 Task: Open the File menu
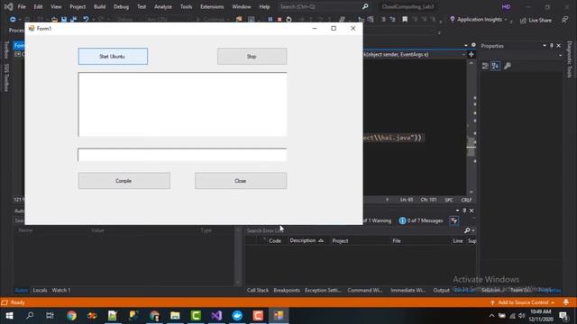pyautogui.click(x=22, y=6)
